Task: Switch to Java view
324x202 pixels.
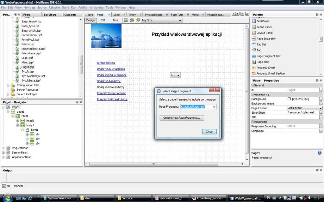Action: coord(115,20)
